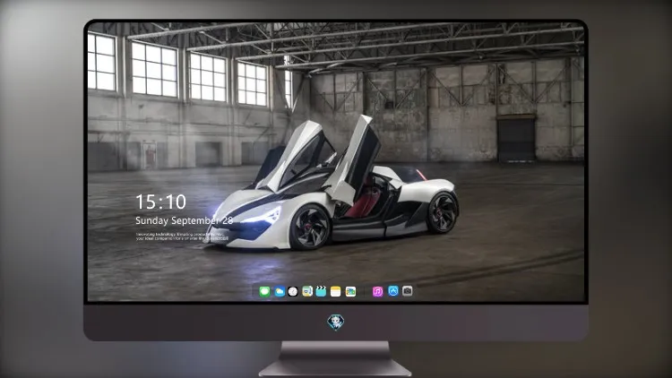This screenshot has height=378, width=672.
Task: Open the green Messages app in dock
Action: (264, 292)
